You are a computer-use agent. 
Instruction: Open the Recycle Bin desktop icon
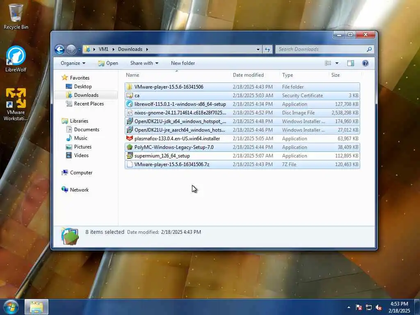(16, 16)
